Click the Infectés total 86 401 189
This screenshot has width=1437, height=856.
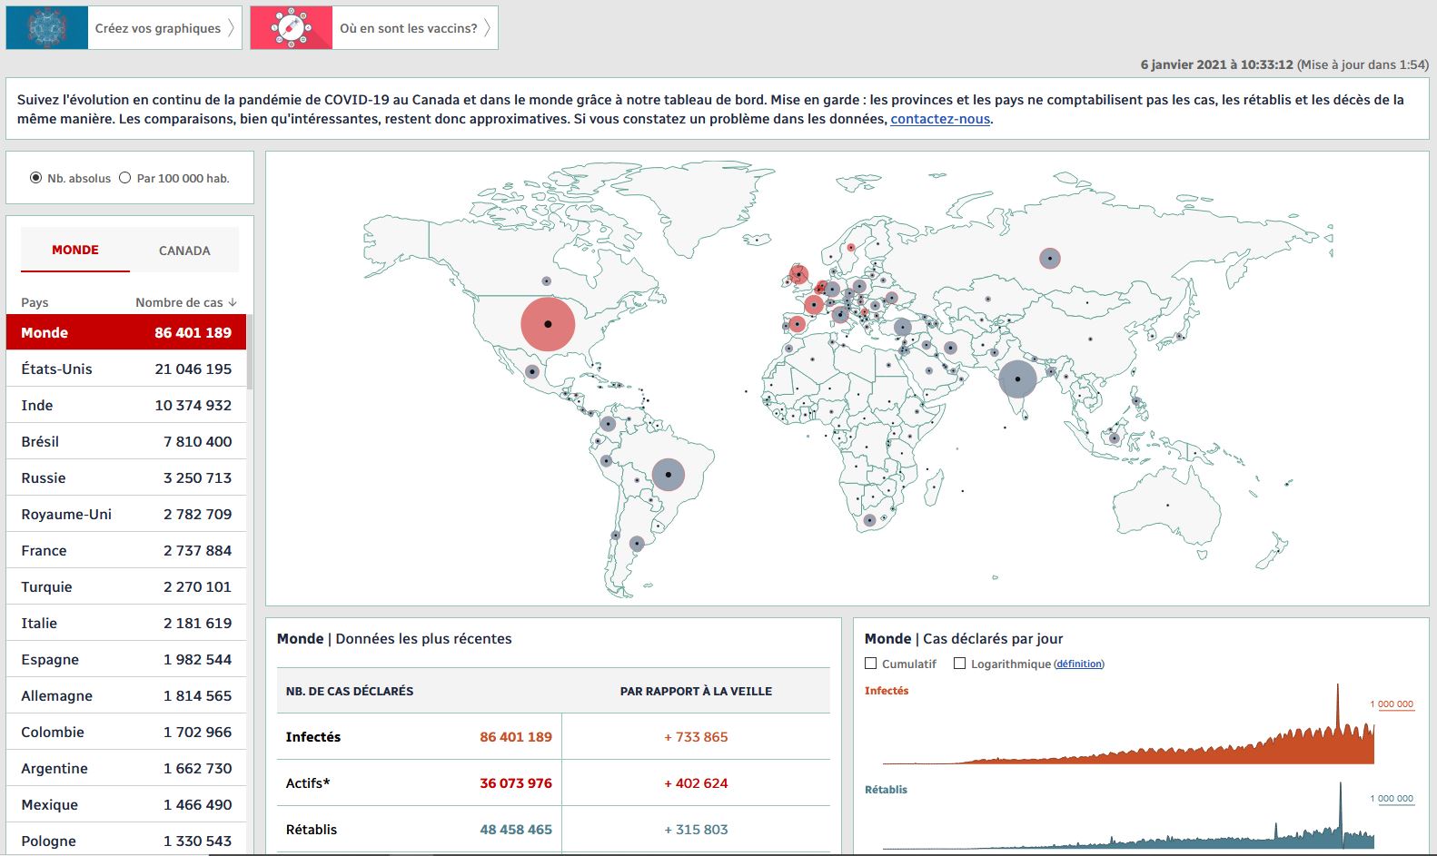(516, 737)
